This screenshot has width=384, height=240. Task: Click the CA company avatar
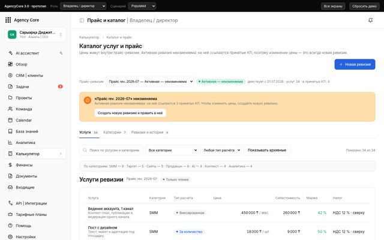point(12,35)
